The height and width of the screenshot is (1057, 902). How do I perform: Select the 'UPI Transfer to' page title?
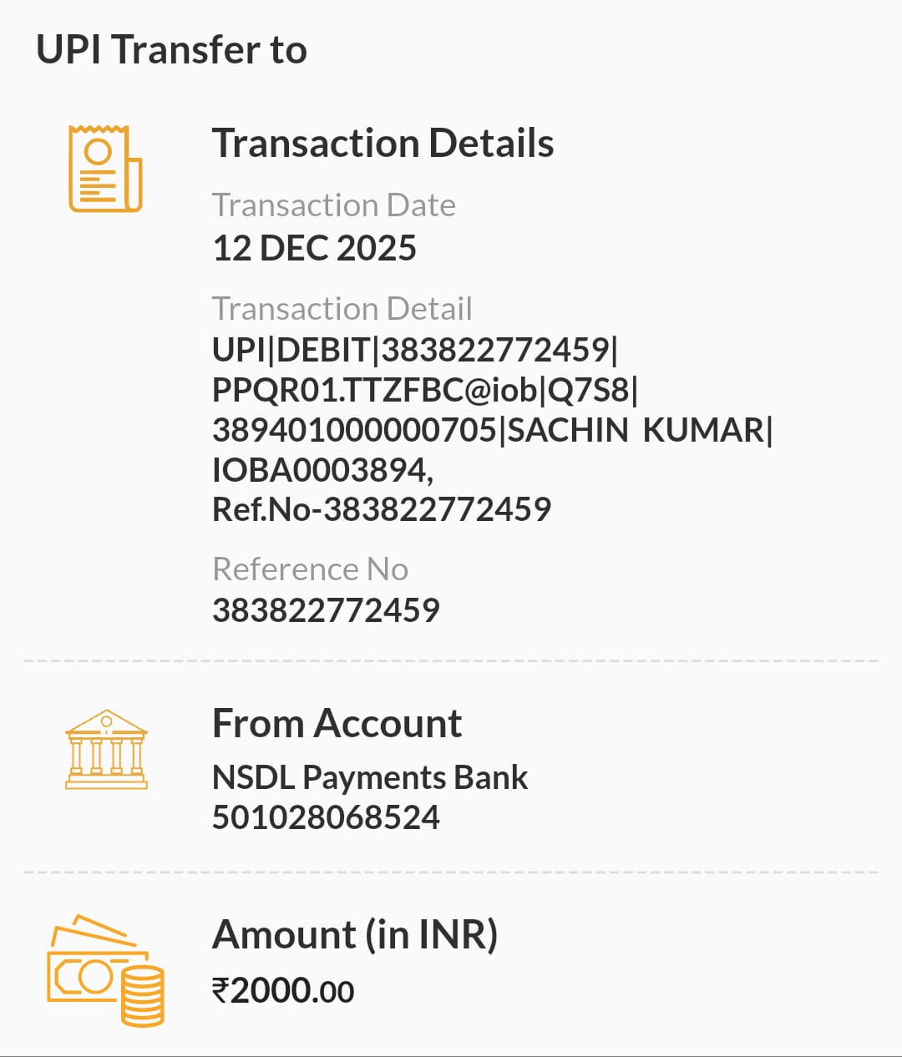coord(171,50)
